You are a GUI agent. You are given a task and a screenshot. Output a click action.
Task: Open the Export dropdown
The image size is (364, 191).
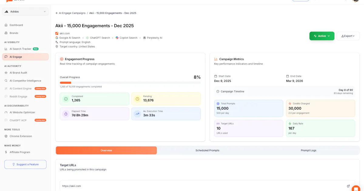coord(348,36)
